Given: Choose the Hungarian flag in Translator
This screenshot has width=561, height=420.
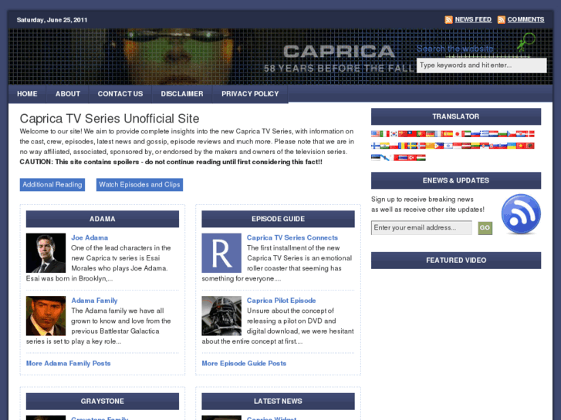Looking at the screenshot, I should click(x=421, y=158).
